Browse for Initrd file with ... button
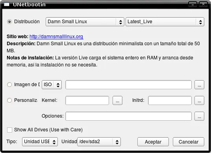This screenshot has width=211, height=153. tap(199, 100)
